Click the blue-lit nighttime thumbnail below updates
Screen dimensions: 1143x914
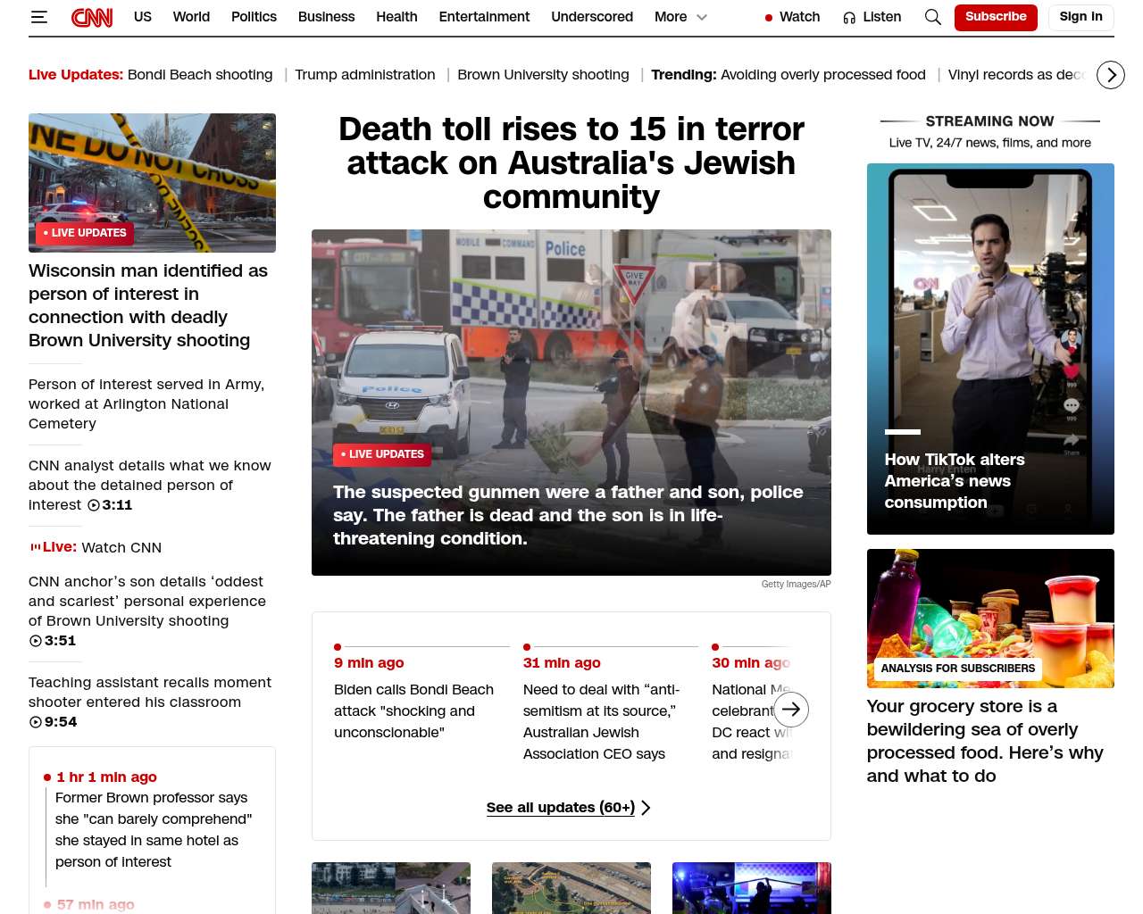(752, 888)
